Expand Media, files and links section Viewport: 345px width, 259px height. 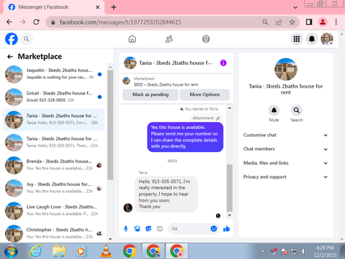(286, 163)
